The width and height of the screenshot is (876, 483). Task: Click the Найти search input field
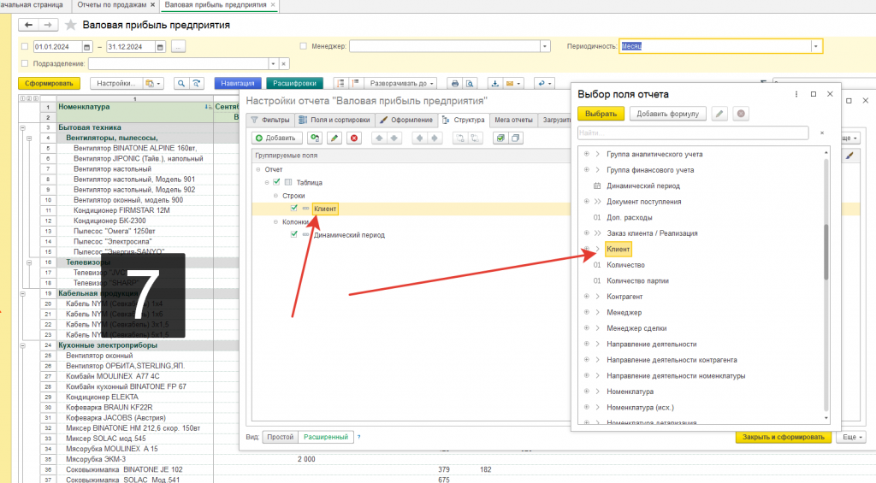coord(693,133)
